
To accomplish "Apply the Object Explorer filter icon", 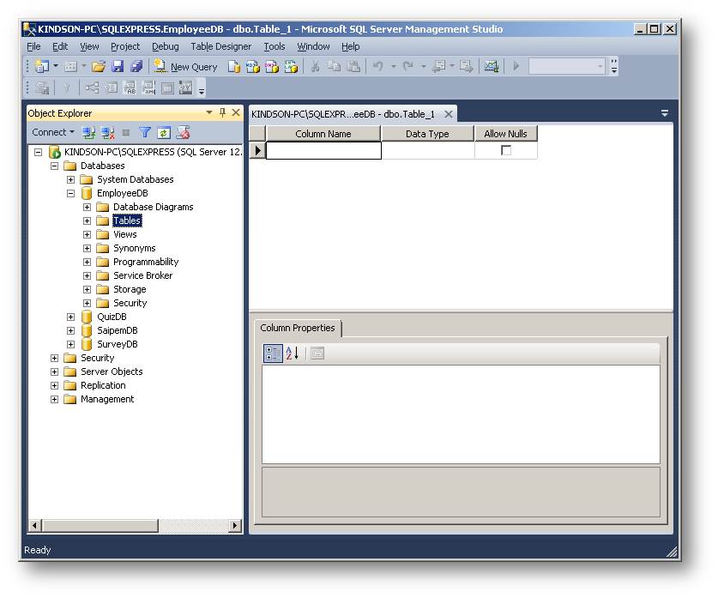I will tap(144, 132).
